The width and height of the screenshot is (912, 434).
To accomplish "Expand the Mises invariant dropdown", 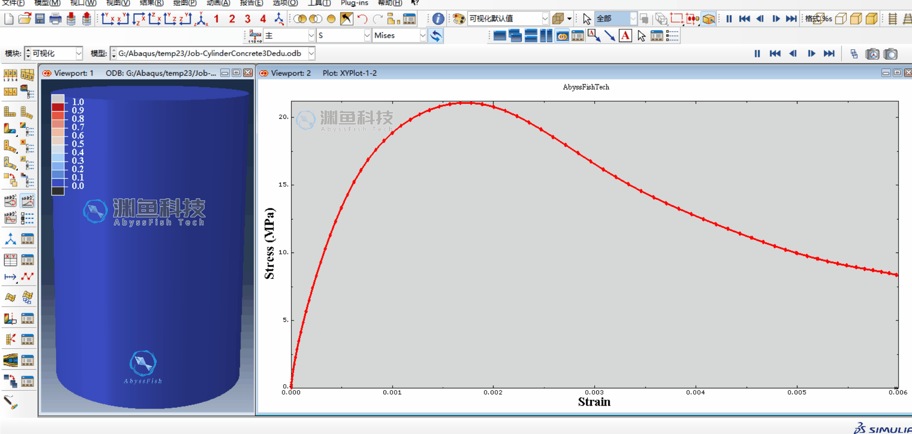I will (x=422, y=36).
